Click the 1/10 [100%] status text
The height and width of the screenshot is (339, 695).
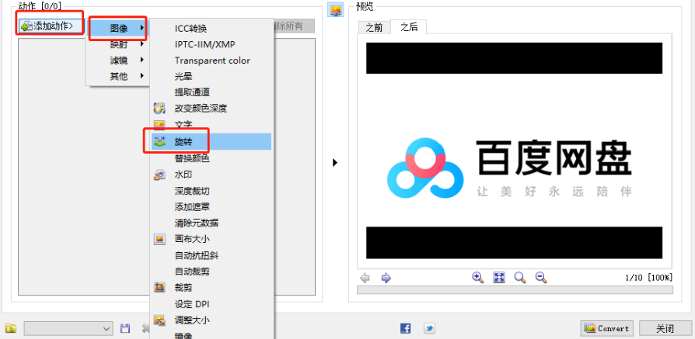point(649,278)
